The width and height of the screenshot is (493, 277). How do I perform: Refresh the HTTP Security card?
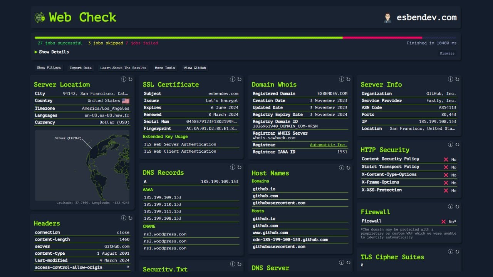(x=457, y=144)
